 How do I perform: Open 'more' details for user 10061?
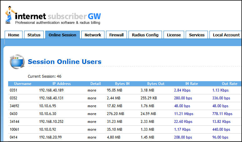tap(92, 129)
